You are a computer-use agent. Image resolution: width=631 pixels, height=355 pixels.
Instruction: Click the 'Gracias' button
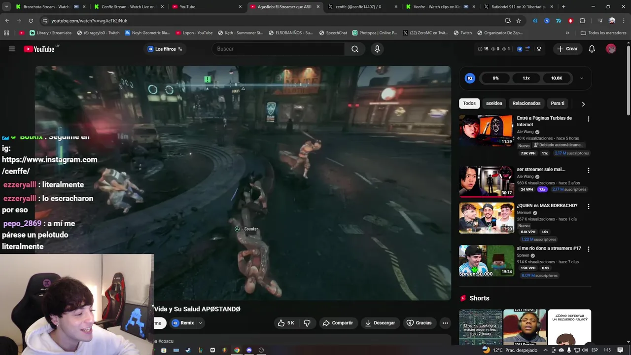[419, 323]
